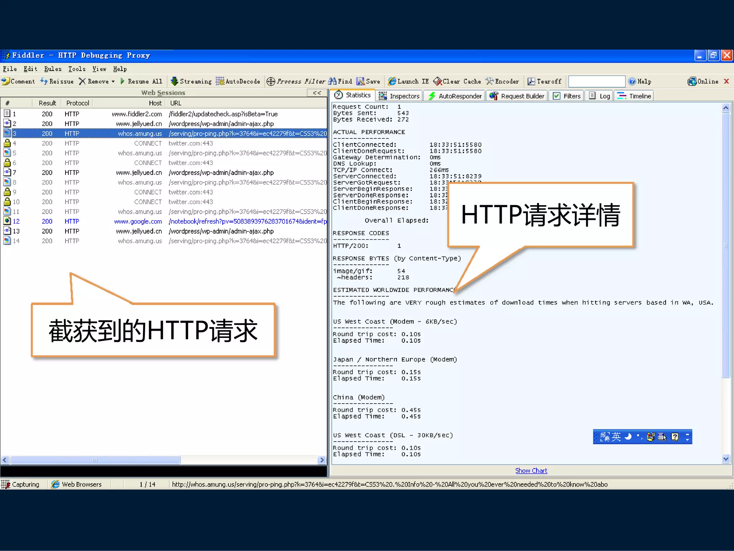The height and width of the screenshot is (551, 734).
Task: Switch to the Log tab
Action: click(x=600, y=96)
